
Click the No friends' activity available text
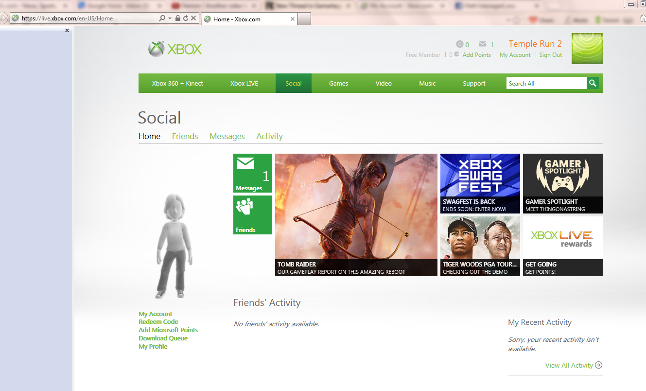pos(276,324)
